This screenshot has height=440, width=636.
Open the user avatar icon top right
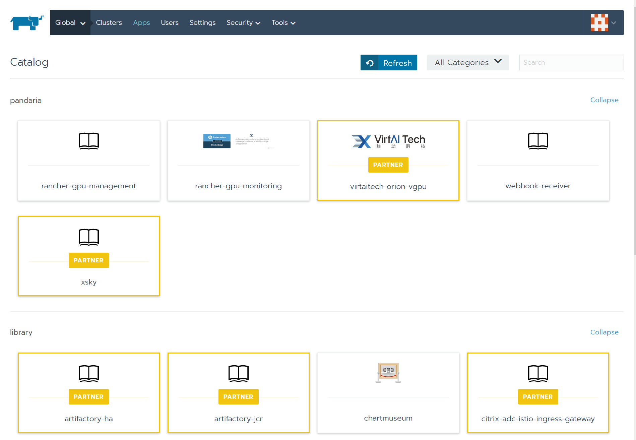point(599,22)
